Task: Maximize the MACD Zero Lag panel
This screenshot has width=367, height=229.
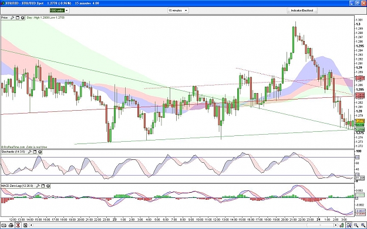Action: pos(43,186)
